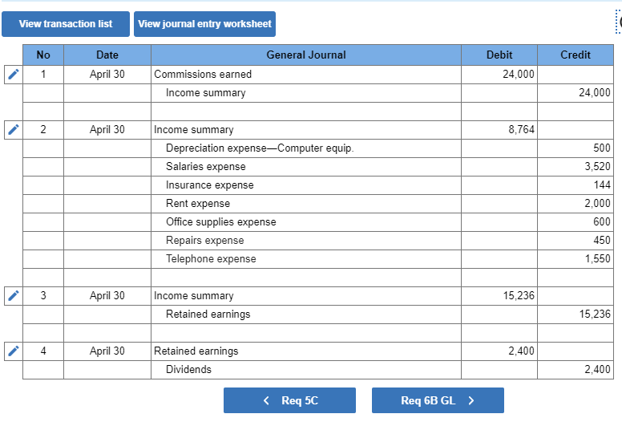The width and height of the screenshot is (622, 422).
Task: Select the Income summary account in entry 2
Action: coord(306,129)
